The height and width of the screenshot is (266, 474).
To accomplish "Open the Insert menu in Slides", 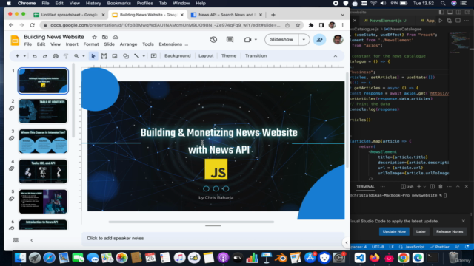I will click(72, 44).
